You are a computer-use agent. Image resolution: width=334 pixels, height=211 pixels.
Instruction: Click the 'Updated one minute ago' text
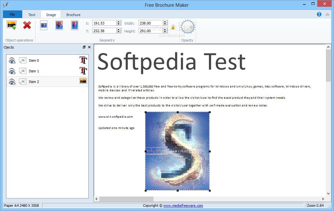coord(116,128)
